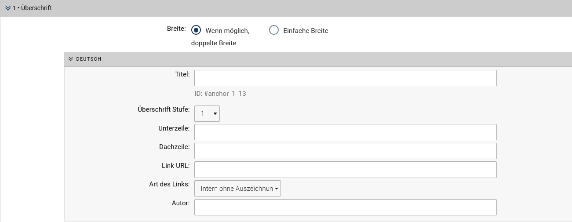Select the "Einfache Breite" radio button

click(x=274, y=30)
